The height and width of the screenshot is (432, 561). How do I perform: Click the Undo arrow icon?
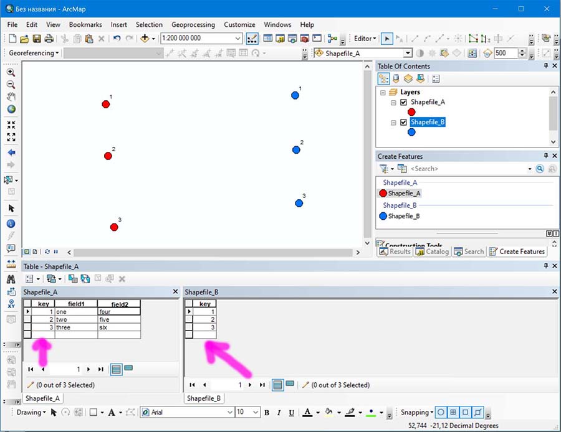(x=117, y=38)
